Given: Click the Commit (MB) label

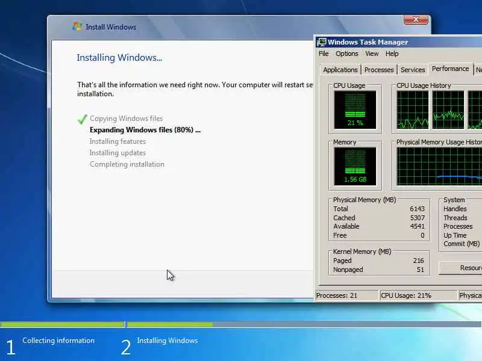Looking at the screenshot, I should 462,244.
